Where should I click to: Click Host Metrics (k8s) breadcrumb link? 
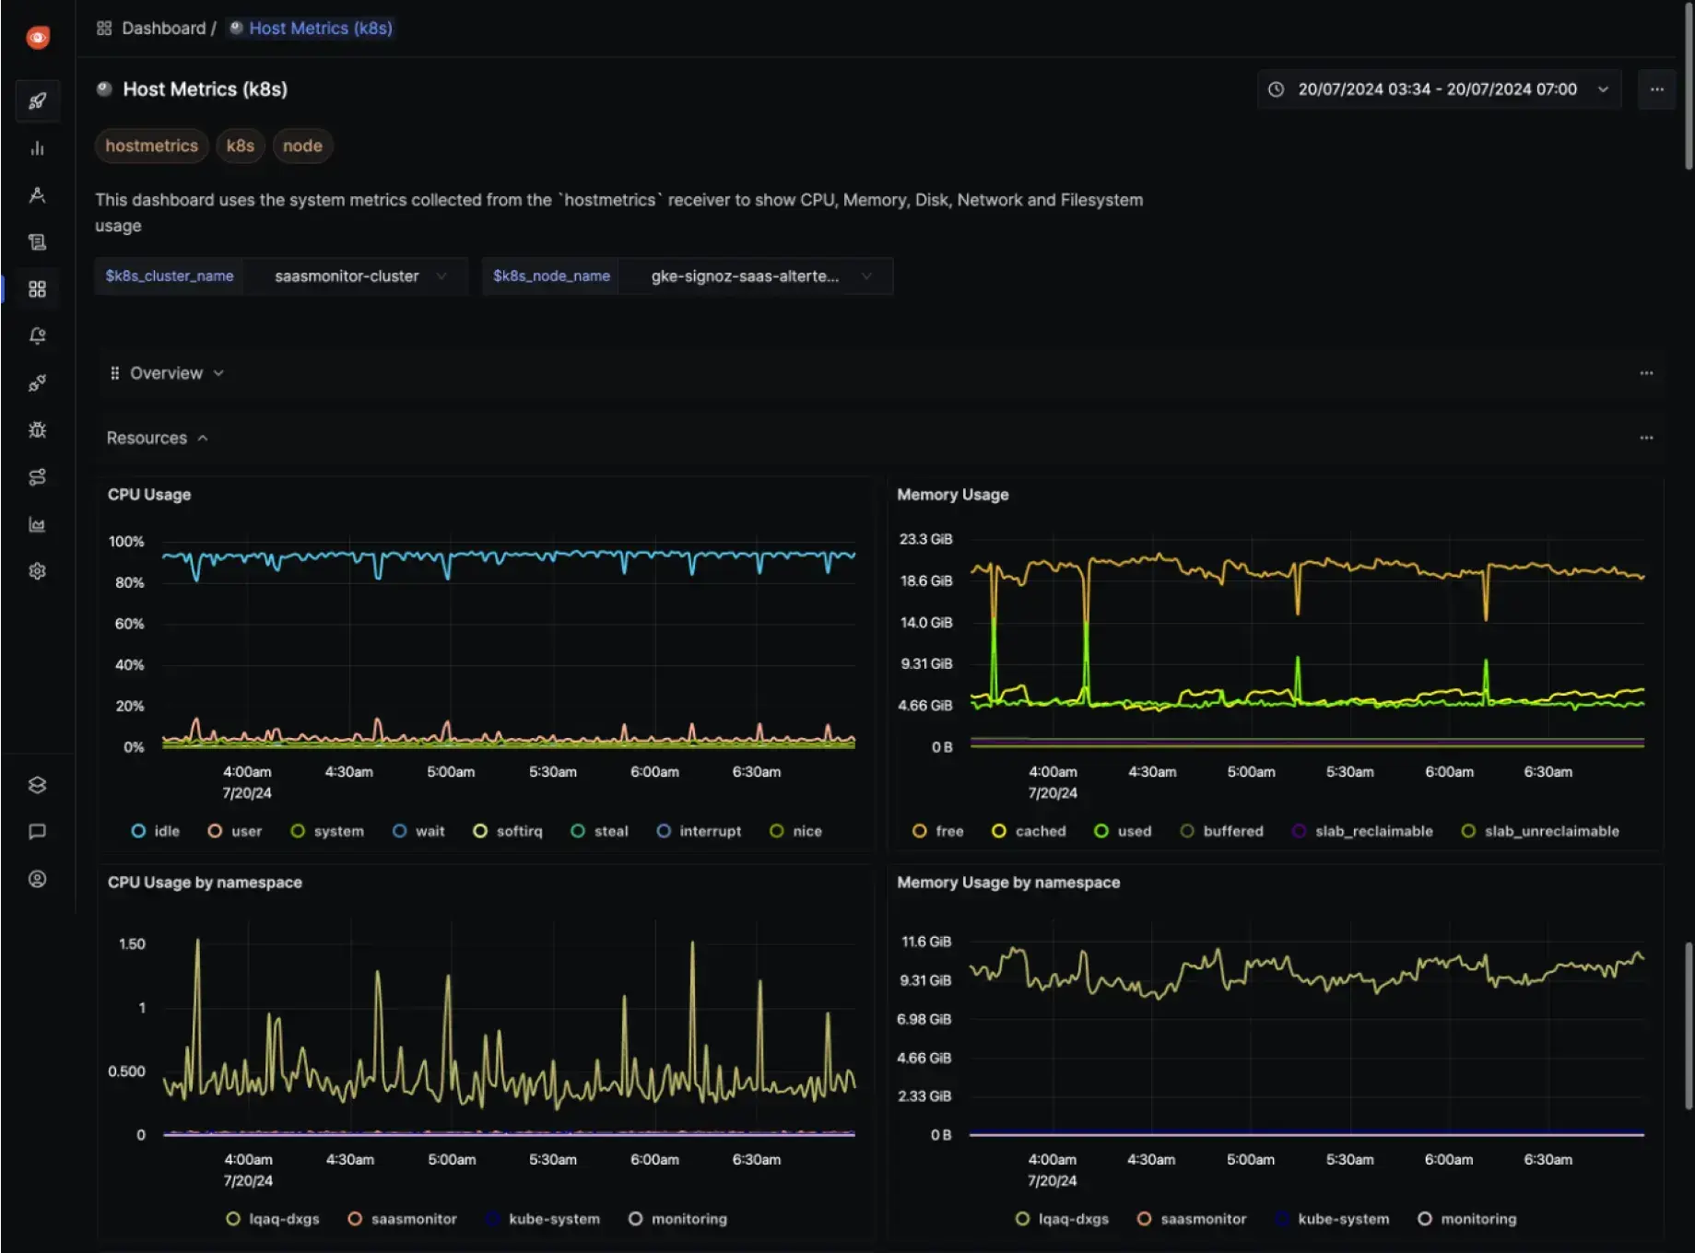coord(320,29)
